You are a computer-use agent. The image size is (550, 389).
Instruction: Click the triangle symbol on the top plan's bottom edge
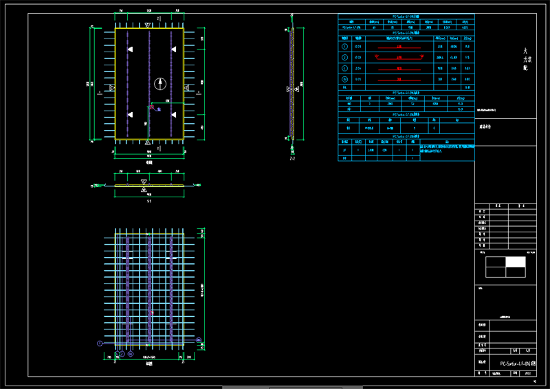point(148,142)
